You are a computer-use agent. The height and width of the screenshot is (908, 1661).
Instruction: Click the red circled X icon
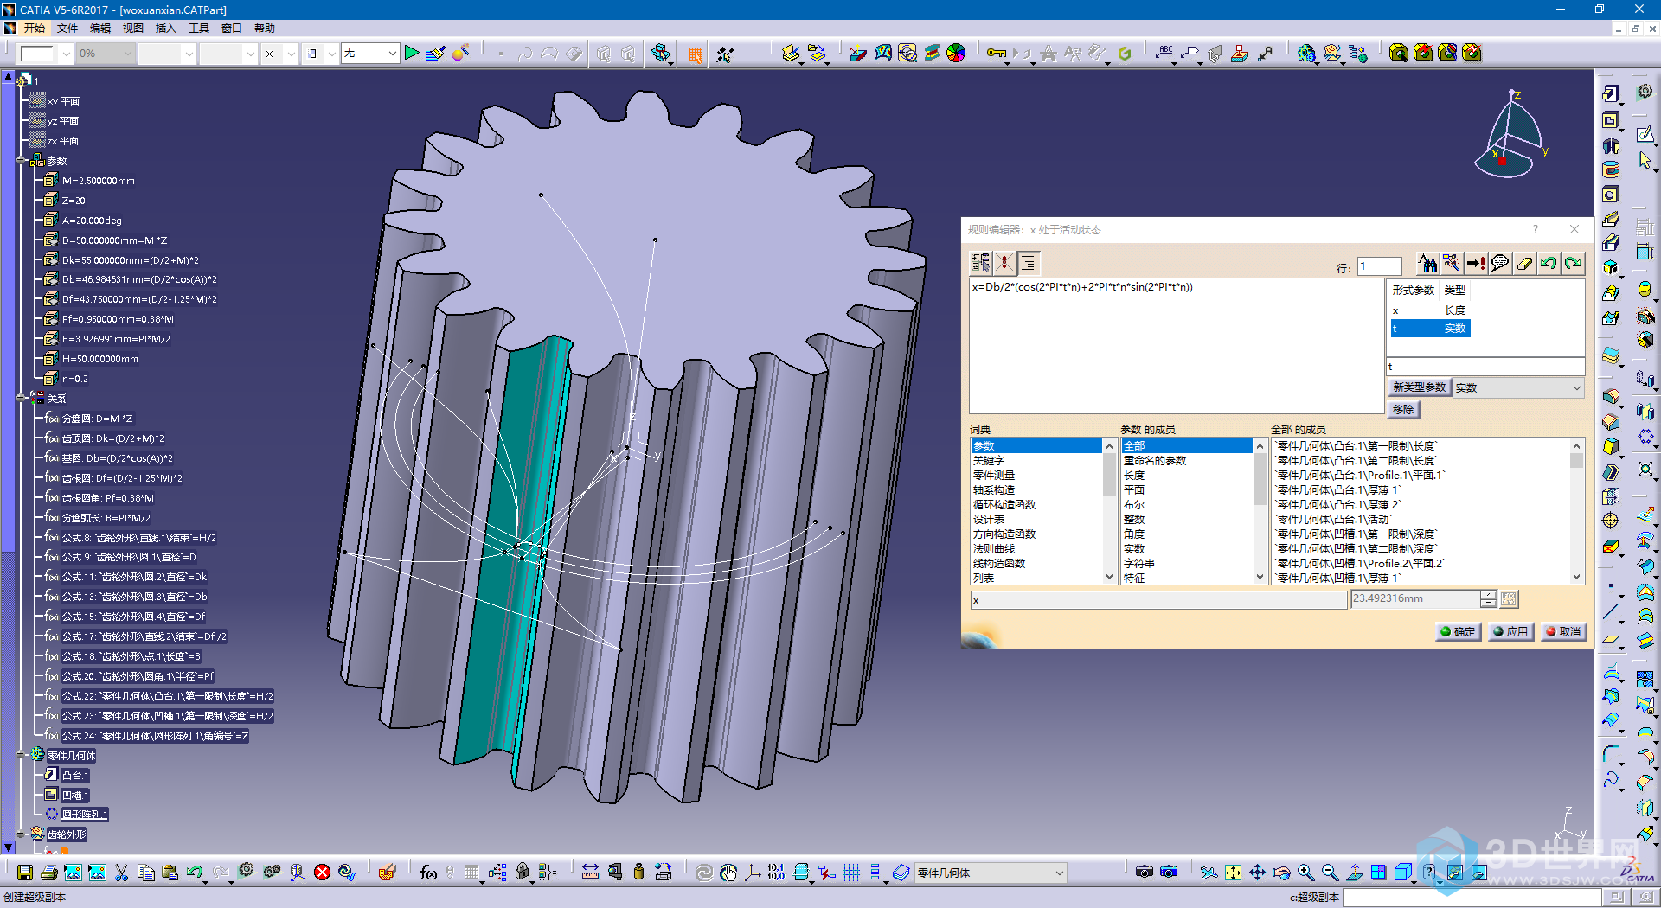coord(322,873)
